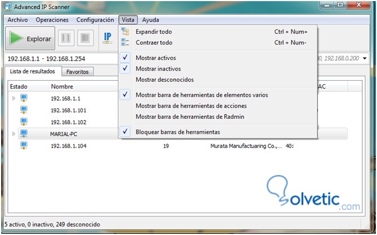Open the Ayuda menu
Image resolution: width=377 pixels, height=235 pixels.
[150, 20]
